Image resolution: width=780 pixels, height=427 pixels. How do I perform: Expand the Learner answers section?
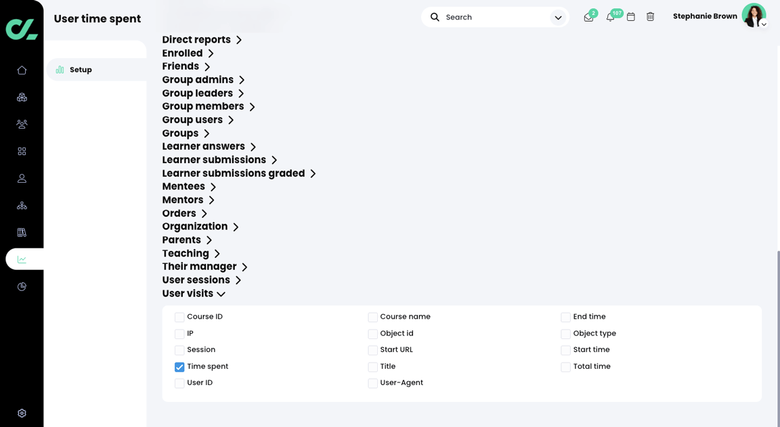pos(209,147)
